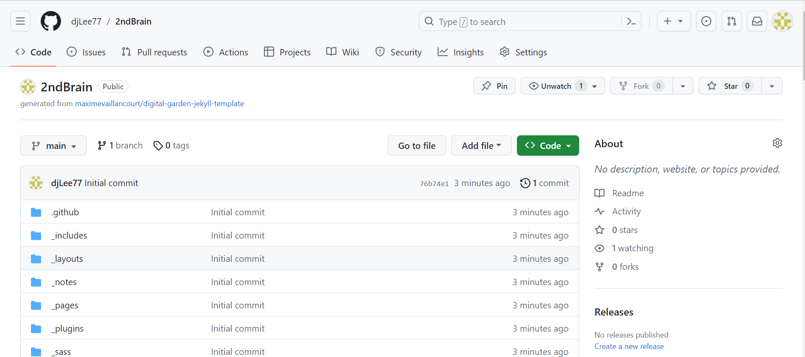Open the user profile avatar menu

click(x=783, y=21)
